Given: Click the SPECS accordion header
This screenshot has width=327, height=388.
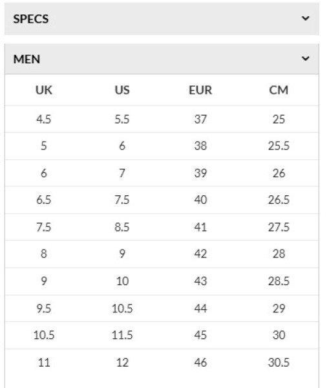Looking at the screenshot, I should click(x=162, y=19).
